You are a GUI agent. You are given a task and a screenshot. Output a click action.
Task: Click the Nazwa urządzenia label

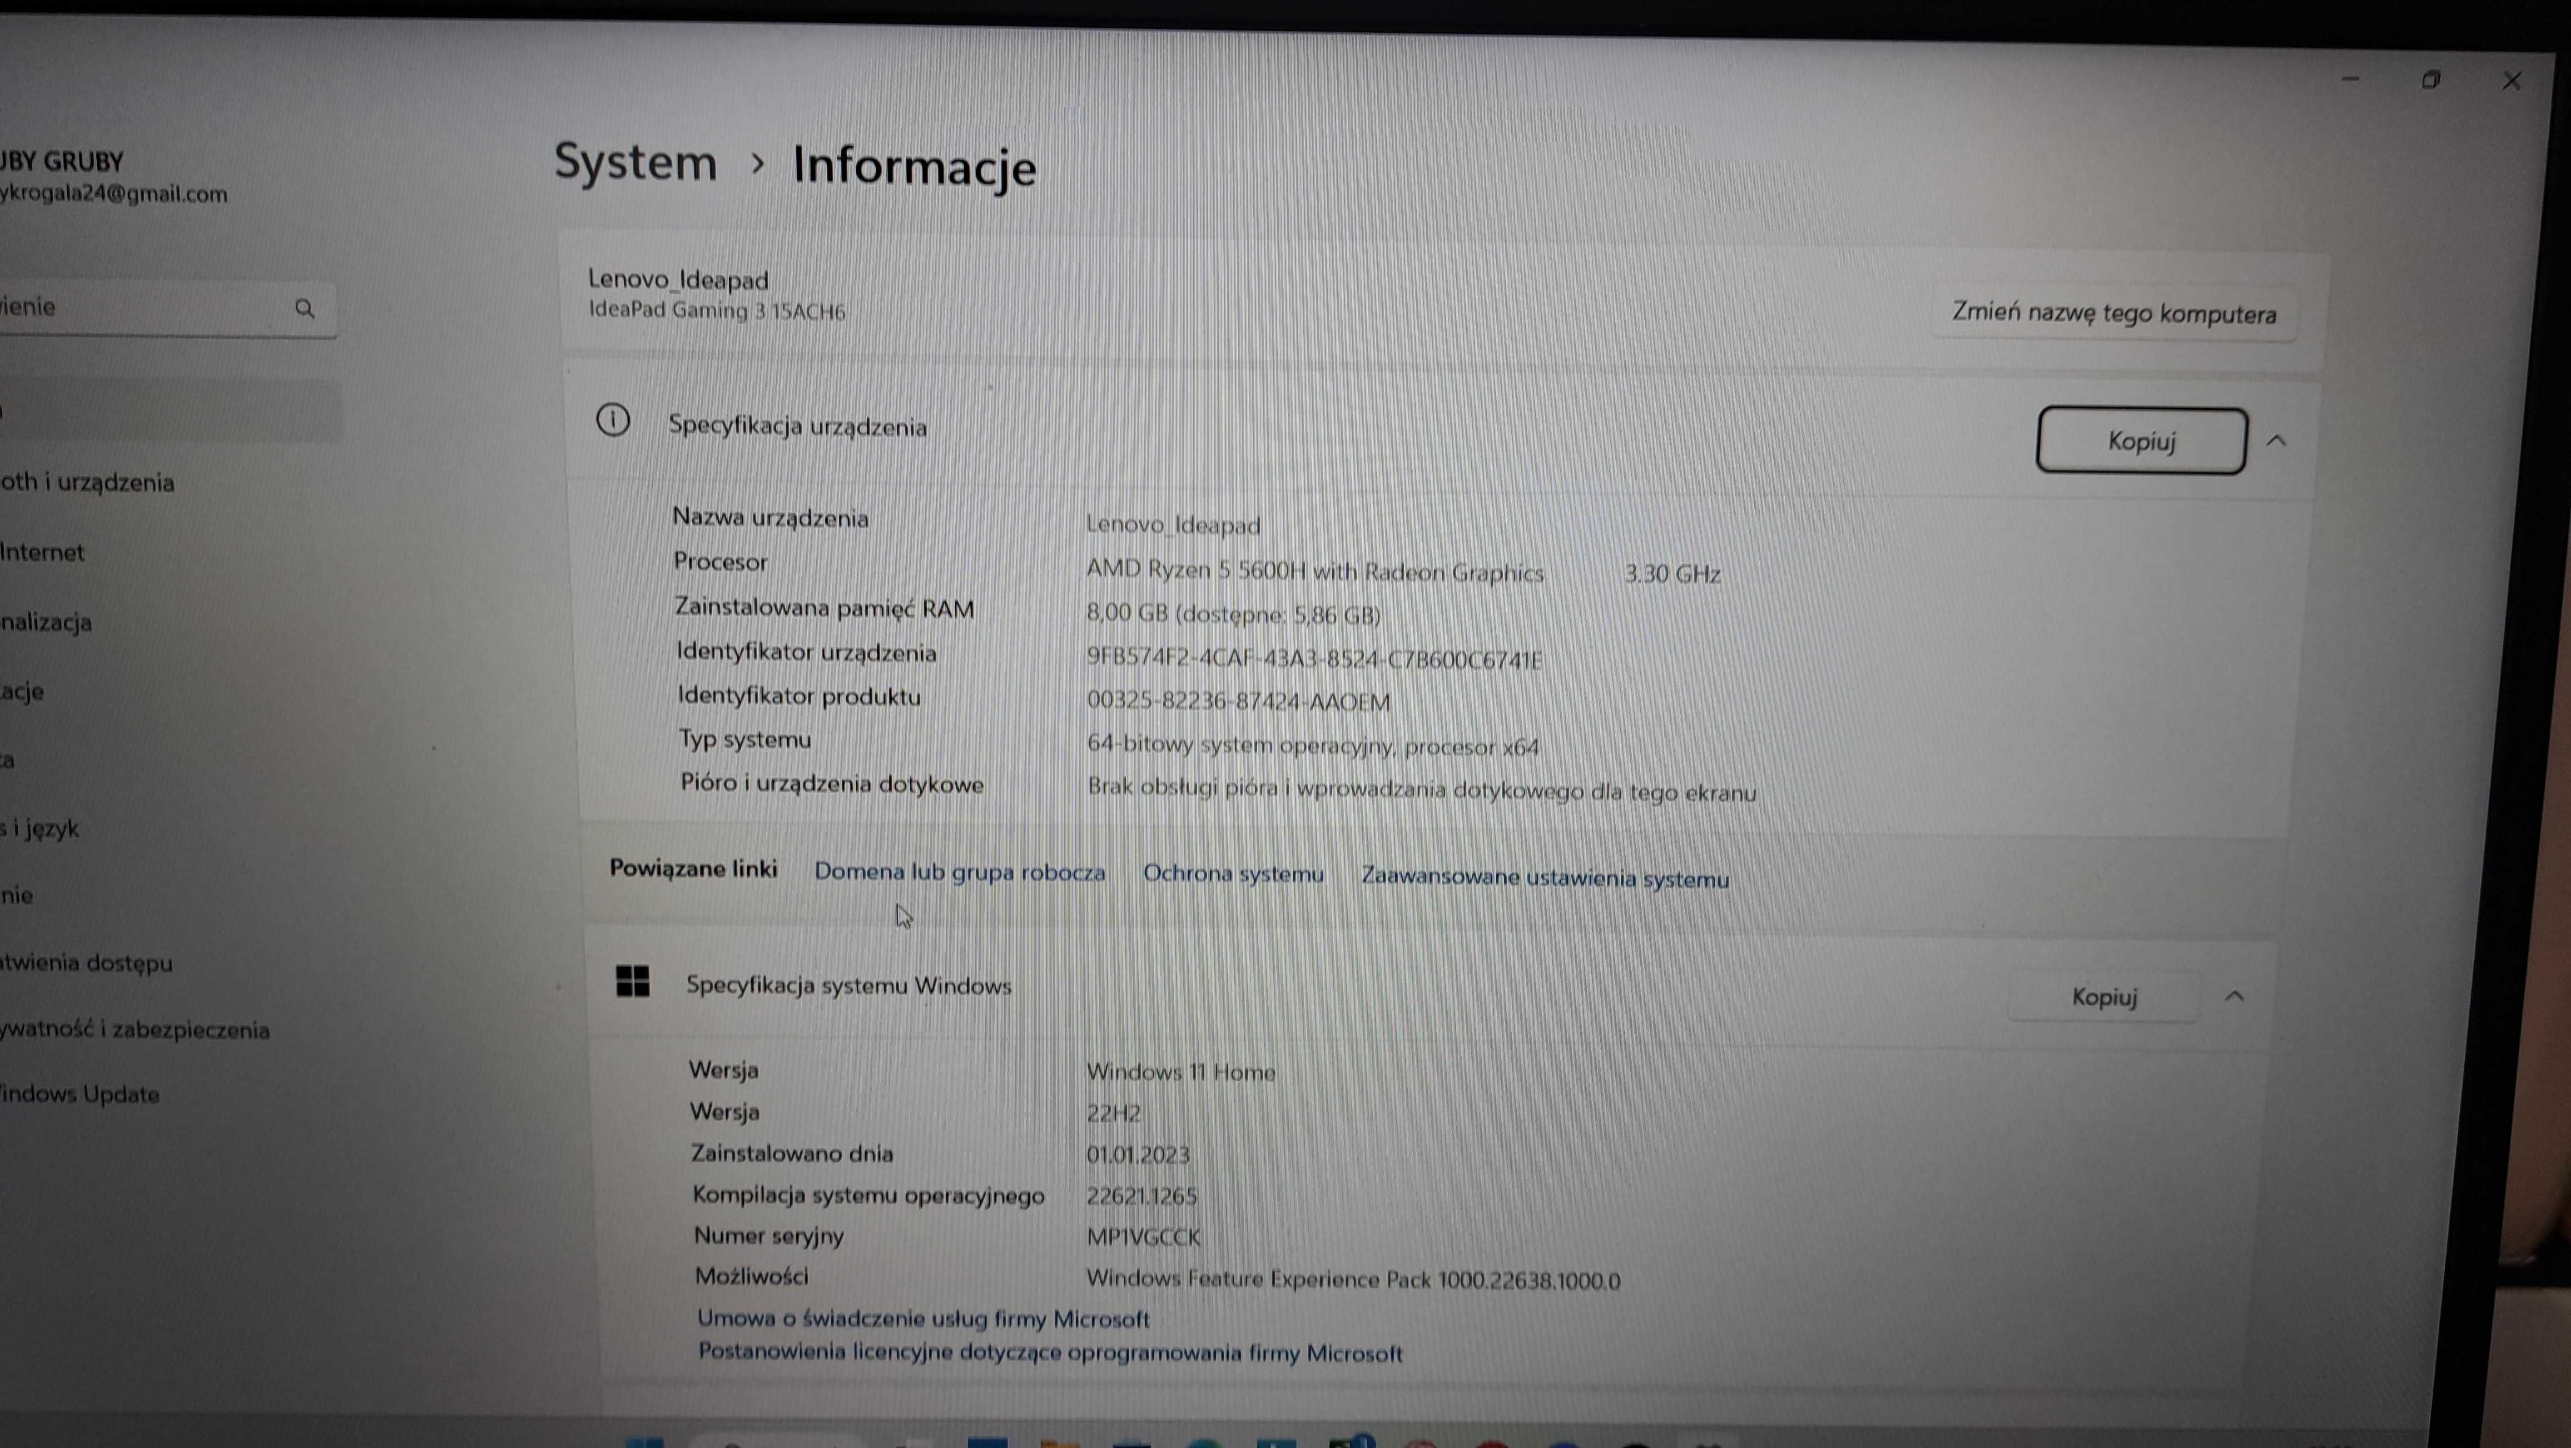[770, 518]
